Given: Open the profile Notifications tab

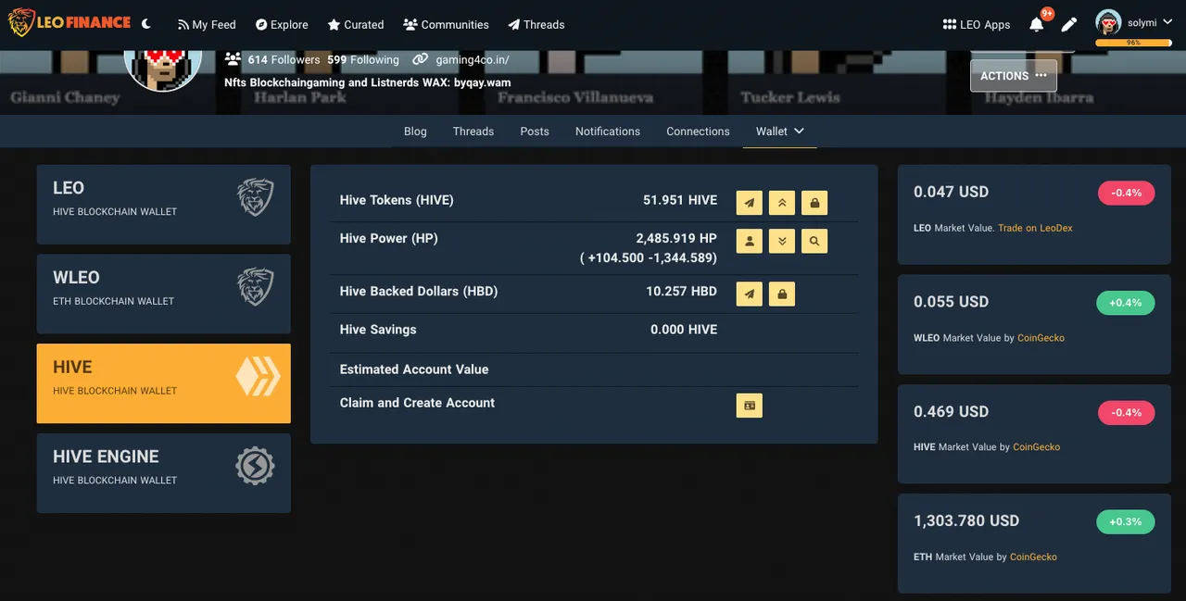Looking at the screenshot, I should tap(608, 131).
